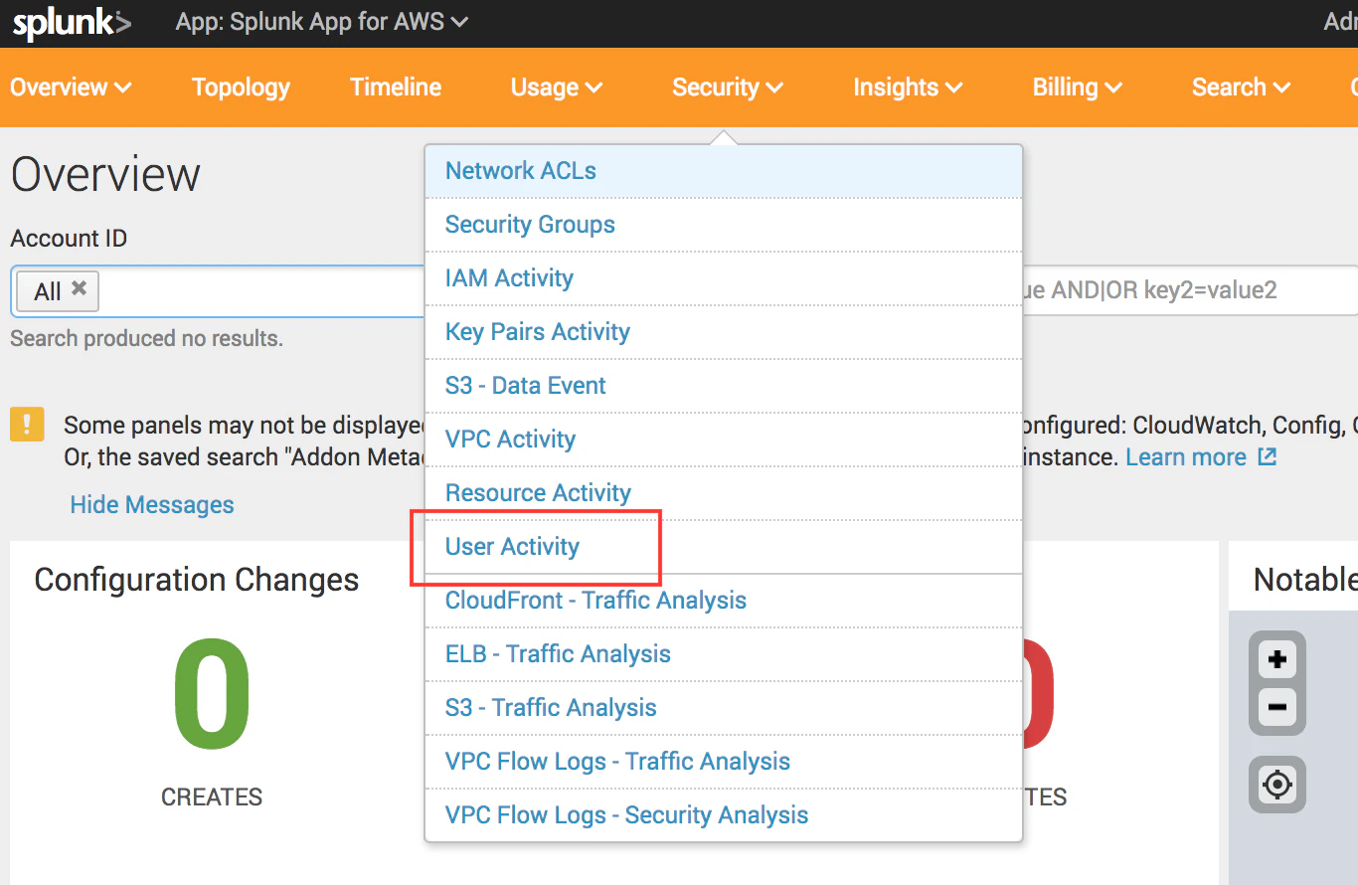
Task: Click the map locate target icon
Action: click(1277, 785)
